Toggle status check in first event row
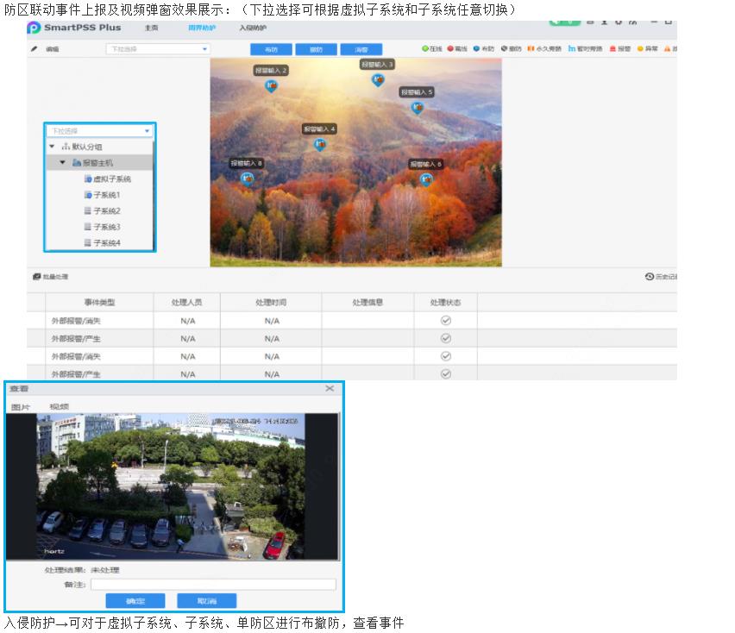The height and width of the screenshot is (633, 735). pyautogui.click(x=446, y=320)
